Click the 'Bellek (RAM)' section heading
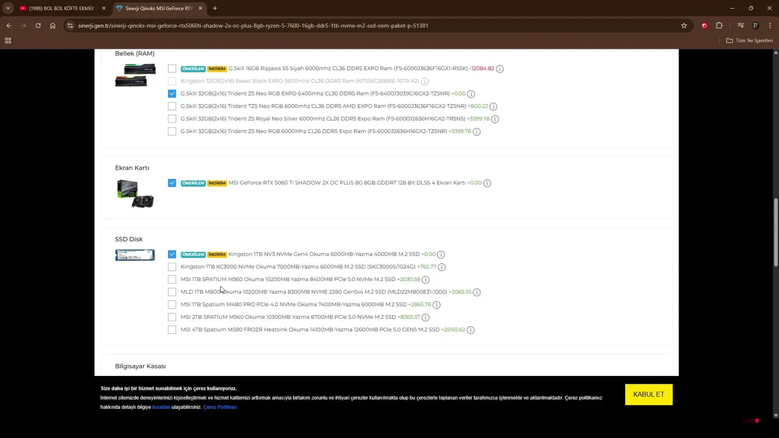The width and height of the screenshot is (779, 438). [x=134, y=54]
